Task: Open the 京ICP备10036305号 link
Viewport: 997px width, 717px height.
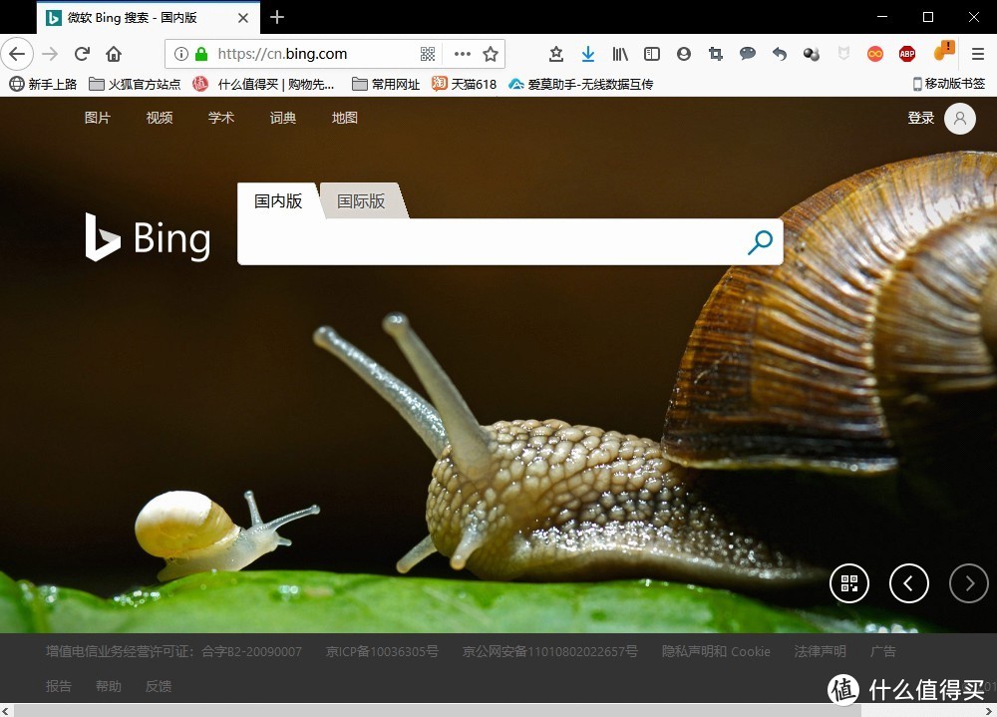Action: (x=382, y=651)
